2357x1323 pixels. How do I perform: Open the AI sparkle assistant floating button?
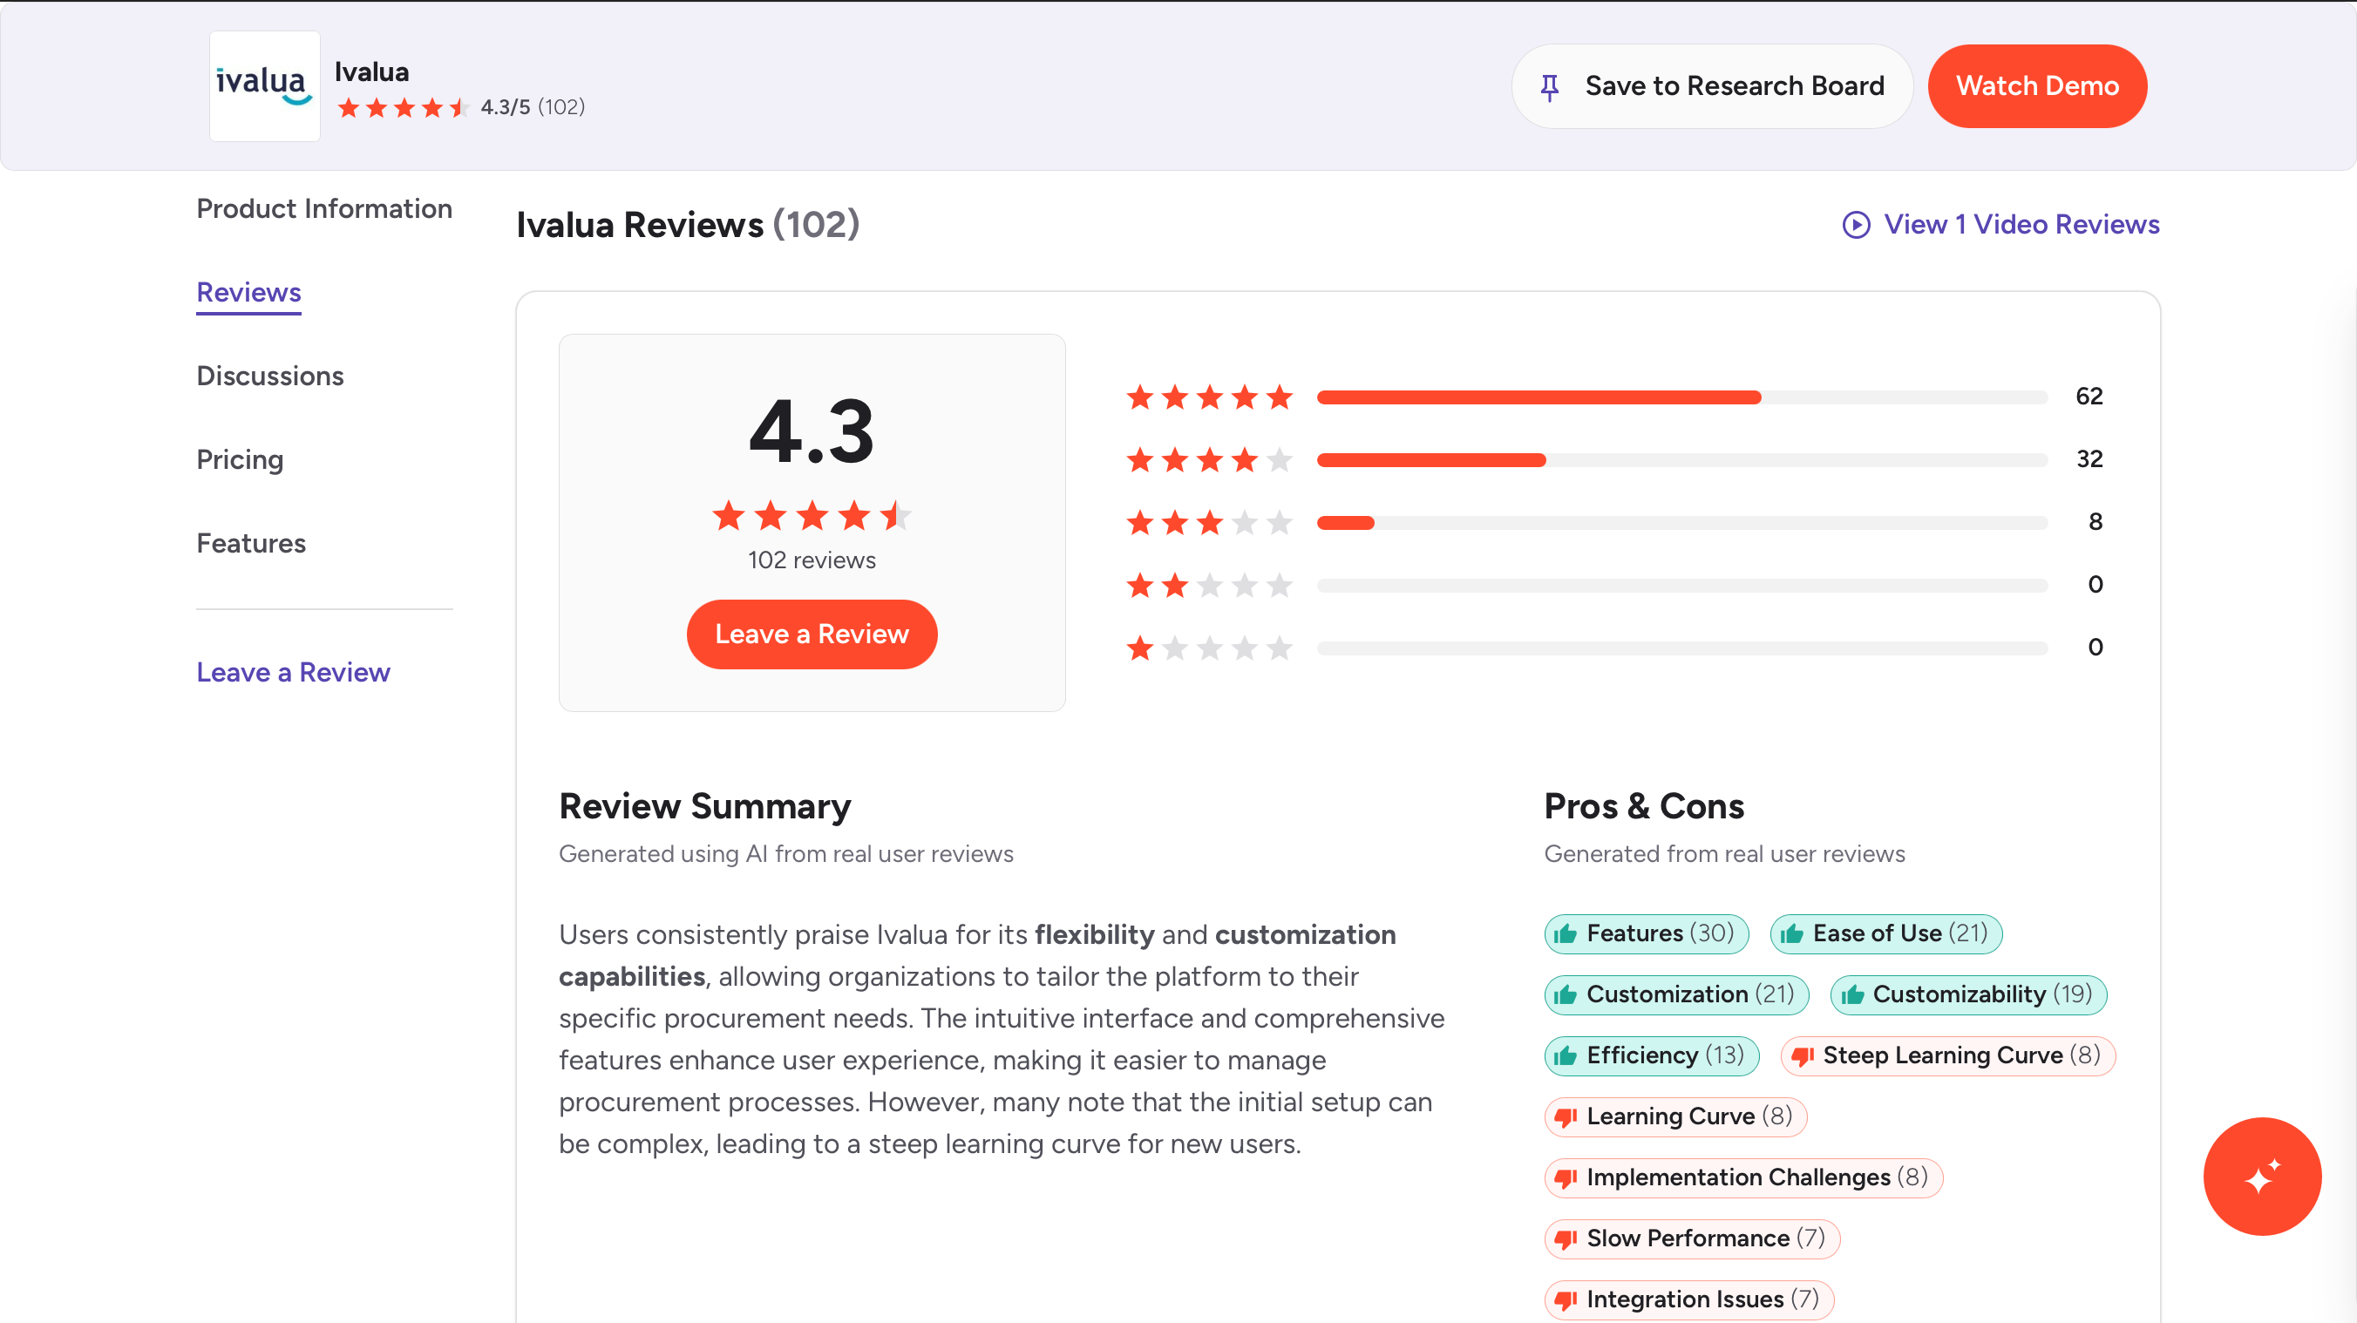pos(2262,1177)
